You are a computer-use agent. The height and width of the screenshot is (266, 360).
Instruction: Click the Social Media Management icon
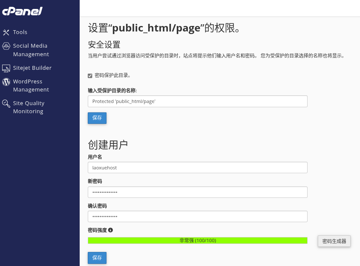(6, 46)
